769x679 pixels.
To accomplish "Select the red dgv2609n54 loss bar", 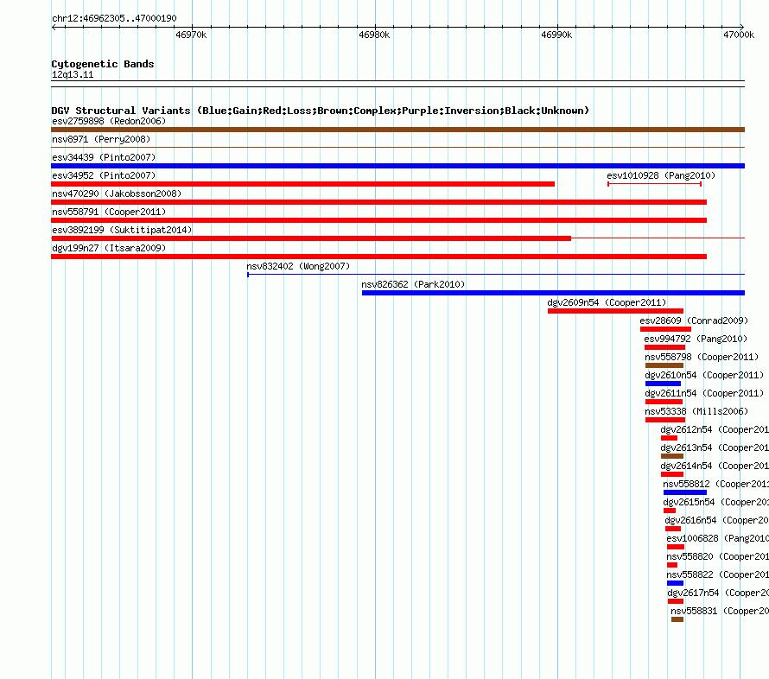I will click(x=615, y=311).
